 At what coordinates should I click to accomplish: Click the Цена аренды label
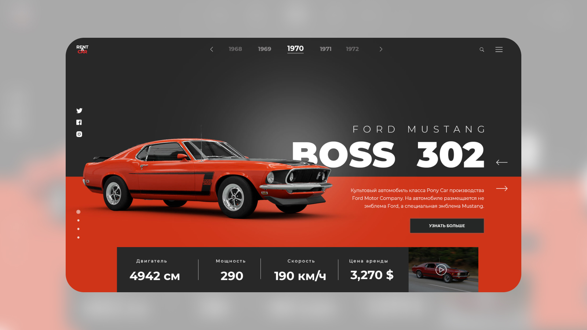[x=368, y=261]
